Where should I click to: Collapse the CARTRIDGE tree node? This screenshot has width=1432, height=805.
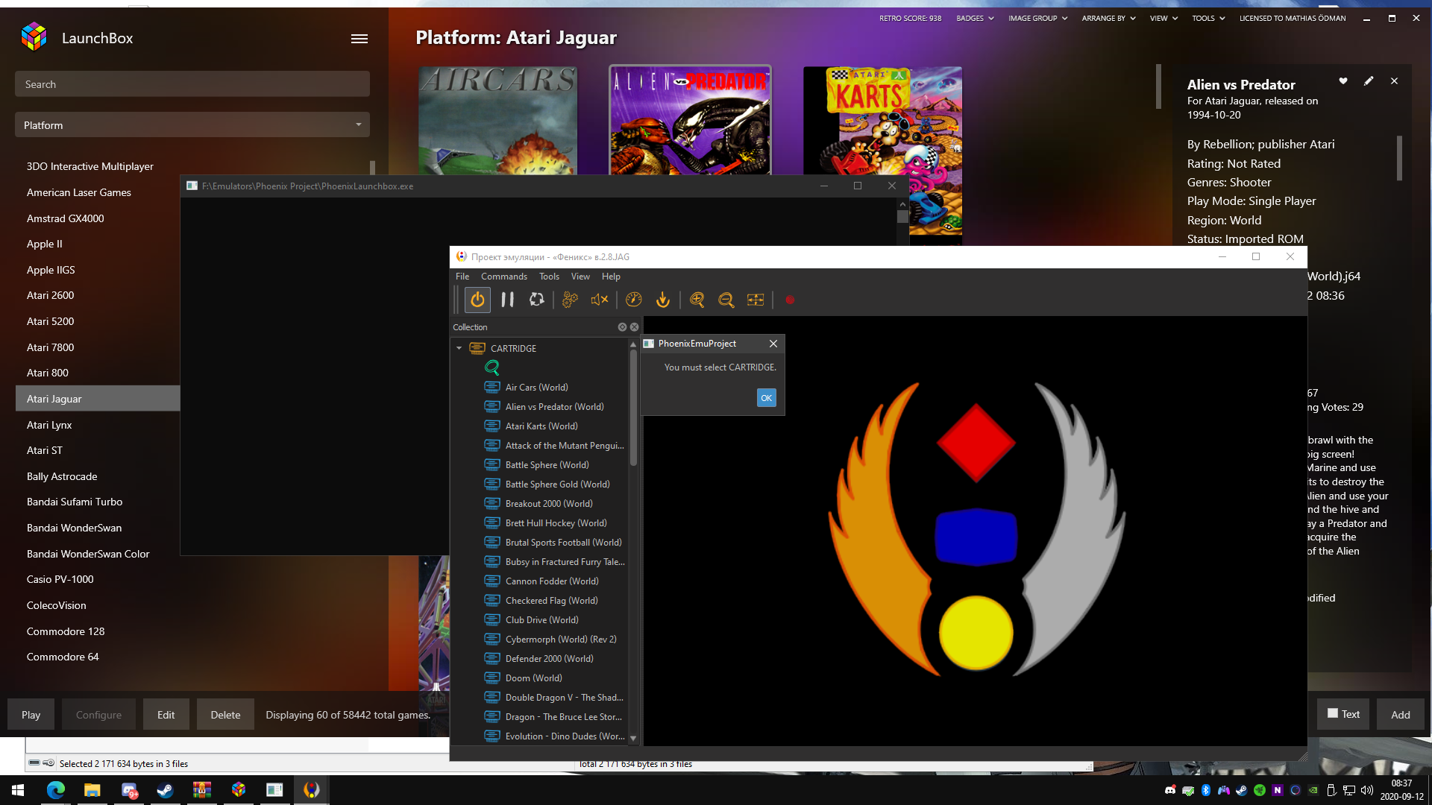459,348
